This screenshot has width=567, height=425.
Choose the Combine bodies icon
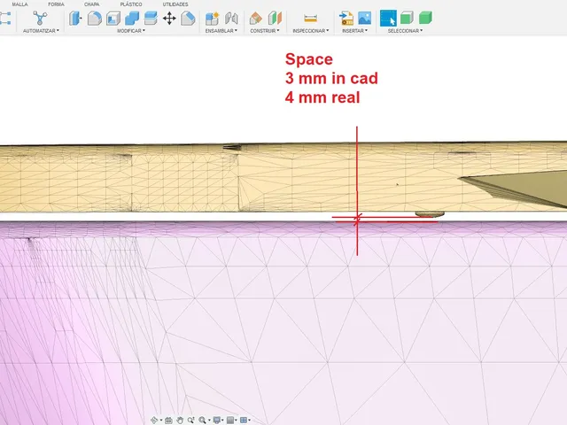coord(132,18)
